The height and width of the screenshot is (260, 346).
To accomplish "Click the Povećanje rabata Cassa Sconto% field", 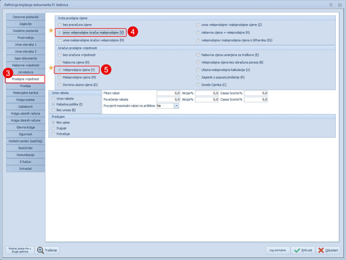I will click(x=256, y=100).
